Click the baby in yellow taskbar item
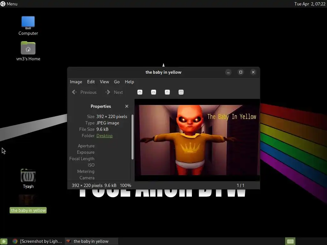327x245 pixels. 91,241
